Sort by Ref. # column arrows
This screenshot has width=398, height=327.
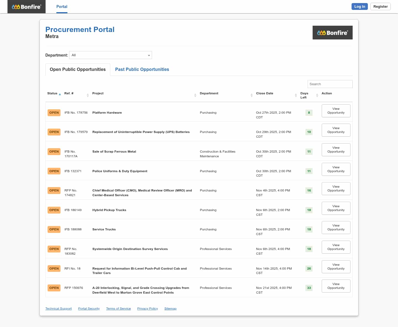(88, 95)
